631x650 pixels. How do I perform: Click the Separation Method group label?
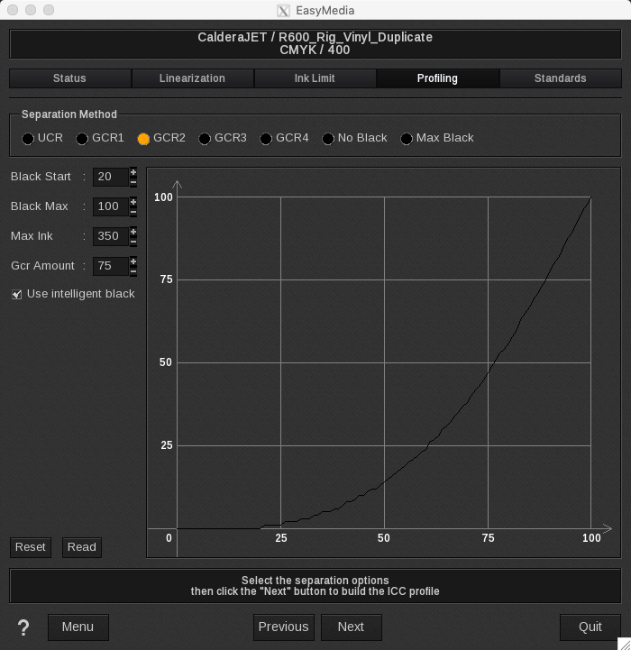[x=69, y=114]
